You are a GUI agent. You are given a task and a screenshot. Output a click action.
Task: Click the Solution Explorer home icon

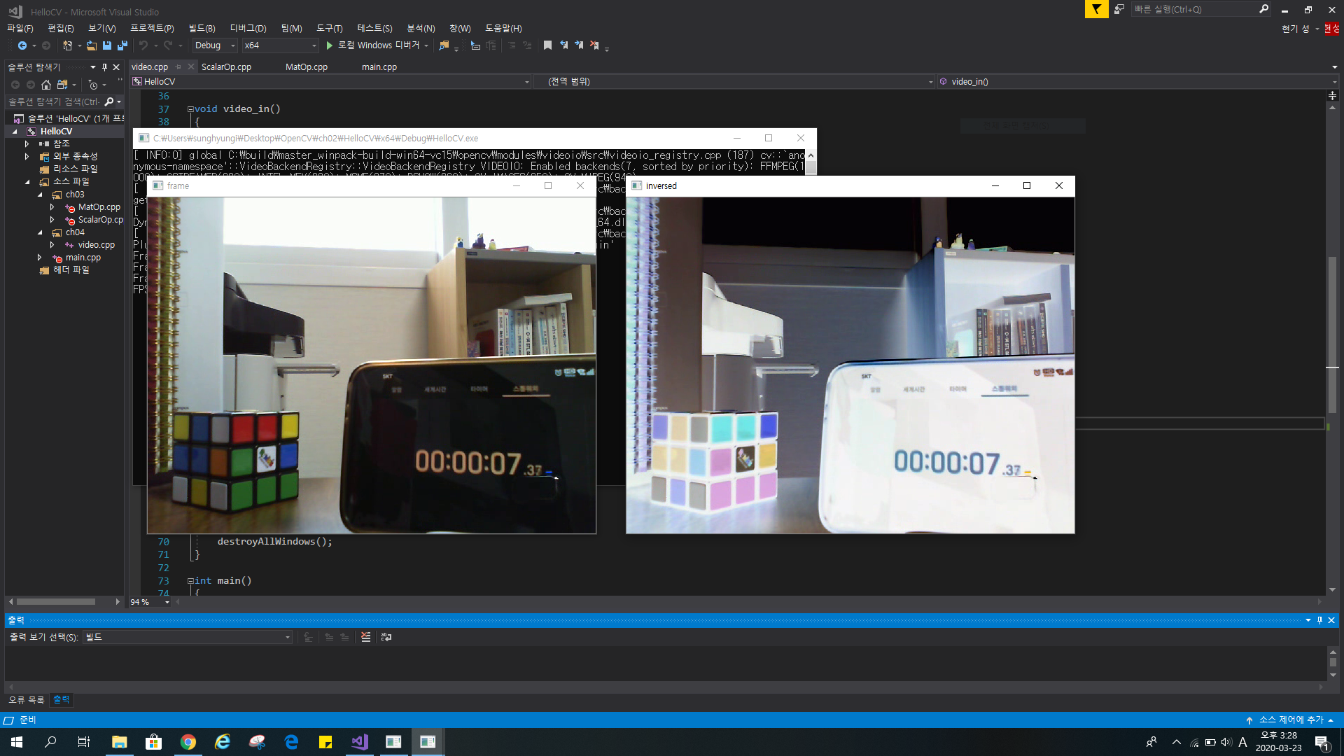click(46, 85)
